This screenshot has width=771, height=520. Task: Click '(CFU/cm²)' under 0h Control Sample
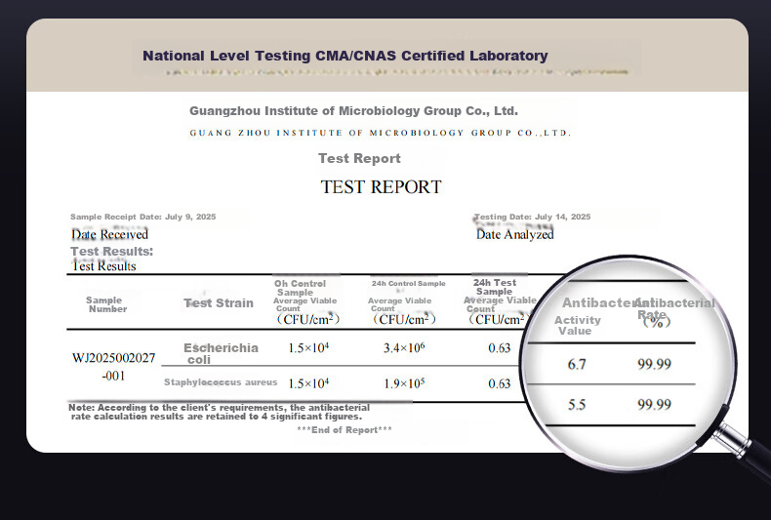307,319
